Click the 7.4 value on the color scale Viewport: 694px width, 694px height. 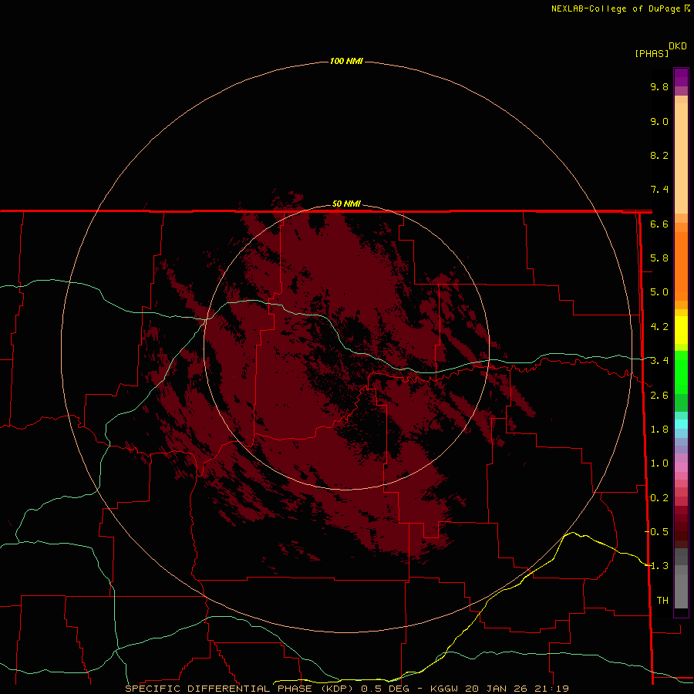[x=659, y=190]
